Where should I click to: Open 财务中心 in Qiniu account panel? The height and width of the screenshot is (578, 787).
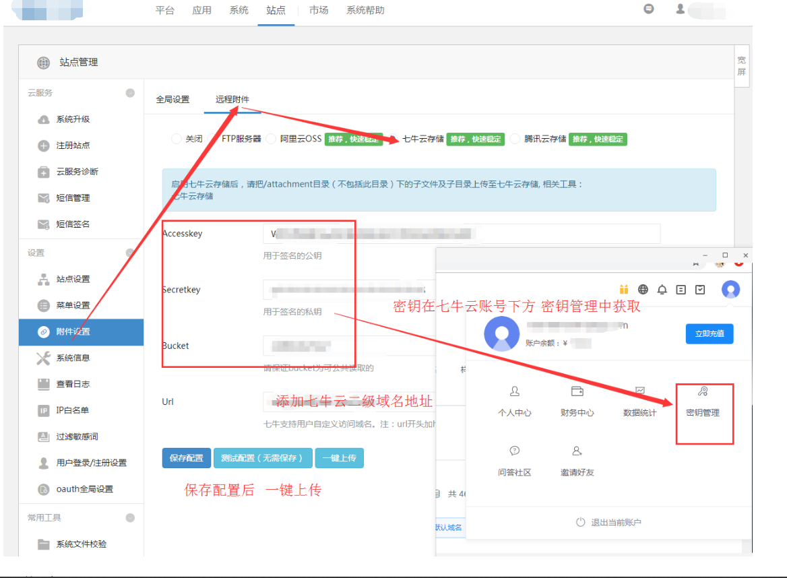coord(577,402)
